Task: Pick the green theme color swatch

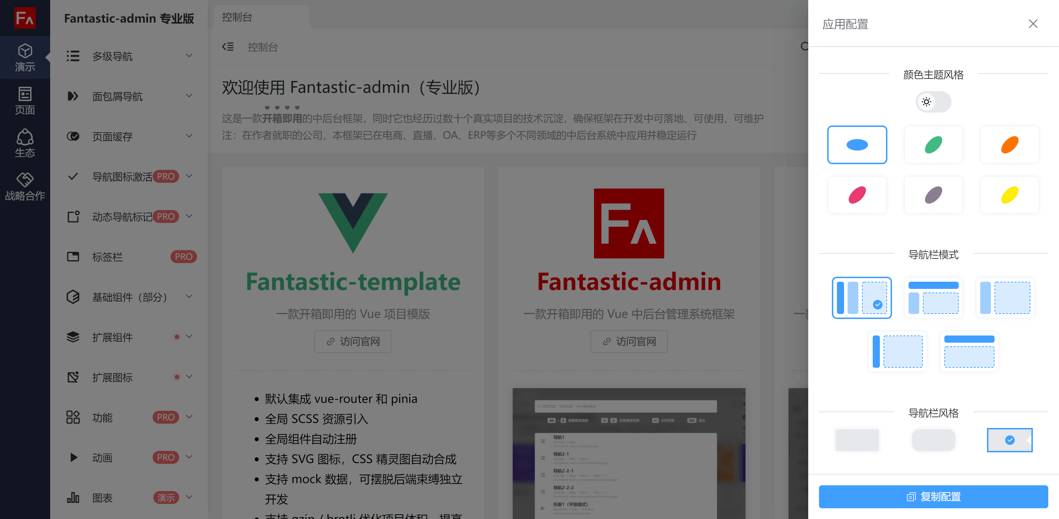Action: pos(934,145)
